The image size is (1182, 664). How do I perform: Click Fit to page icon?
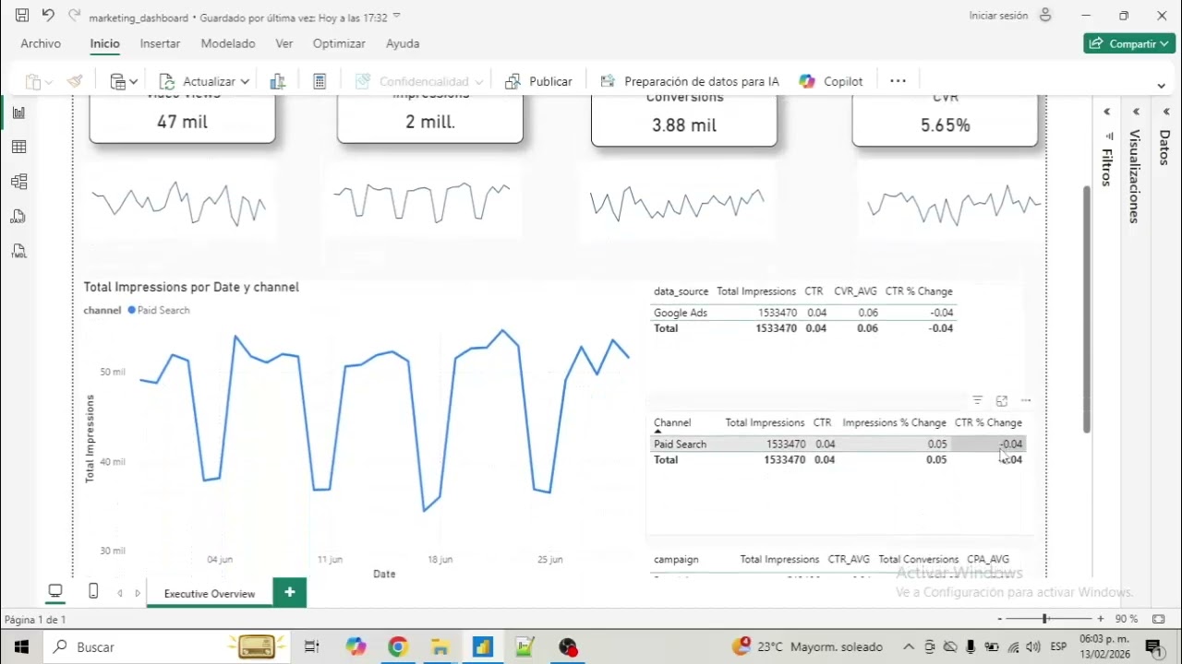coord(1159,619)
